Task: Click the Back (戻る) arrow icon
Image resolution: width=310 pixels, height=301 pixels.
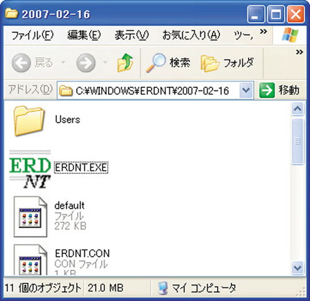Action: point(21,63)
